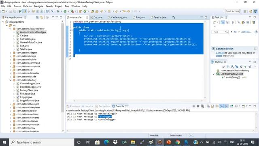Click the editor horizontal scrollbar
This screenshot has width=259, height=146.
point(138,101)
